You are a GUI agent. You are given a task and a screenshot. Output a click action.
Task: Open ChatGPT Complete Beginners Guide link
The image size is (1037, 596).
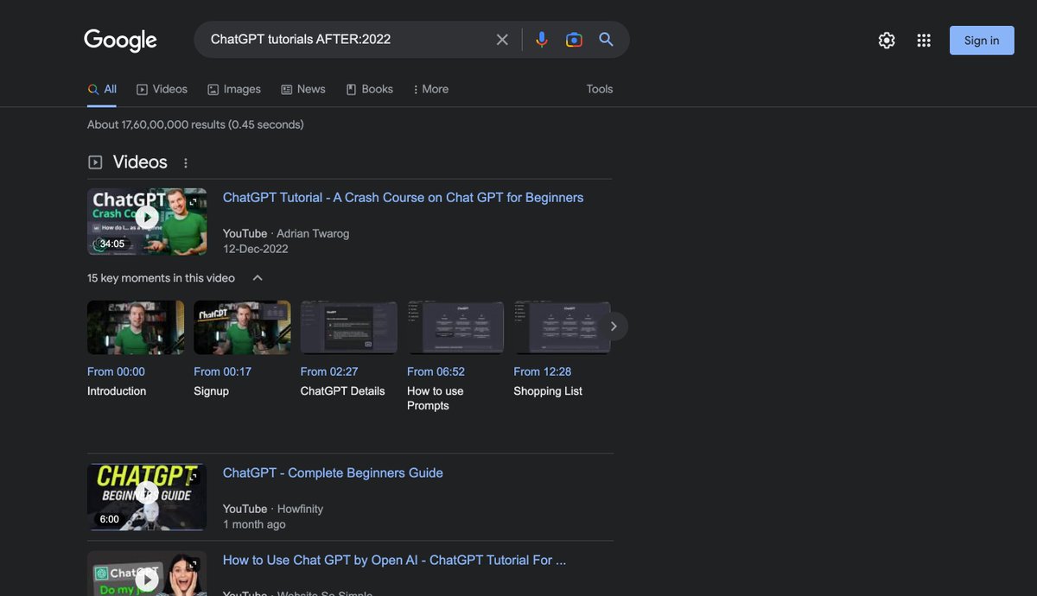(x=333, y=472)
